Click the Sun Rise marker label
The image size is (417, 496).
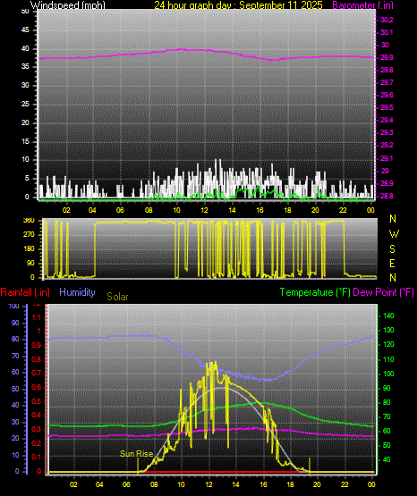(x=136, y=453)
